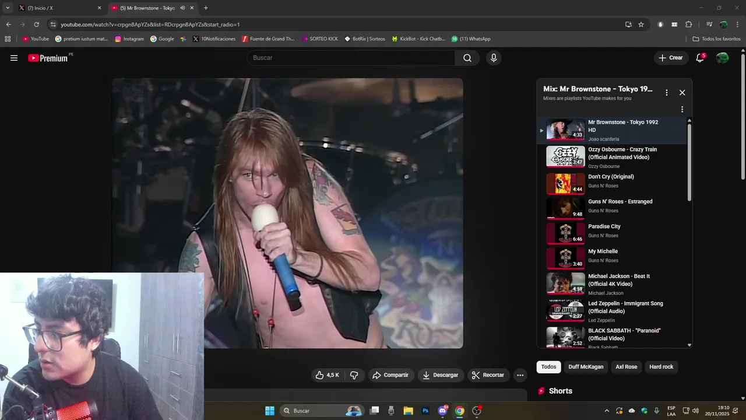Image resolution: width=746 pixels, height=420 pixels.
Task: Click the main page vertical scrollbar
Action: coord(743,117)
